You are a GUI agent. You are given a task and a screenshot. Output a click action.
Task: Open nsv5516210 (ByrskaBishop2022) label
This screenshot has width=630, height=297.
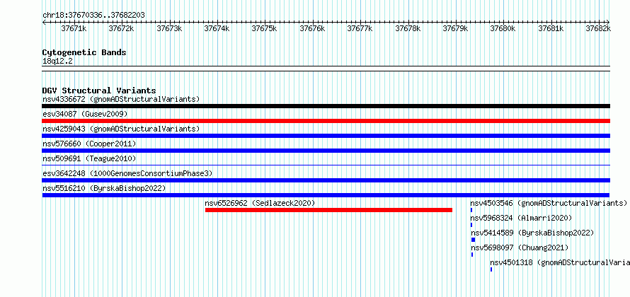[104, 188]
